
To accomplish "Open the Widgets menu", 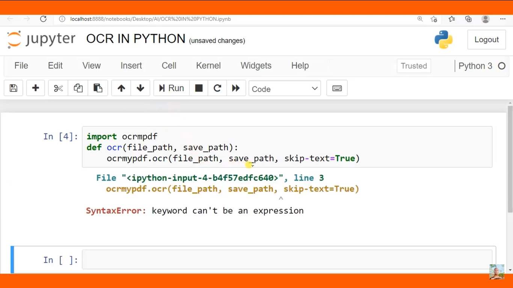I will coord(256,66).
